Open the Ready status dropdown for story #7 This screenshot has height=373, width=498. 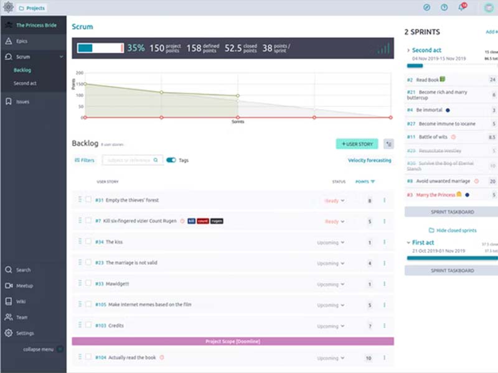(334, 222)
